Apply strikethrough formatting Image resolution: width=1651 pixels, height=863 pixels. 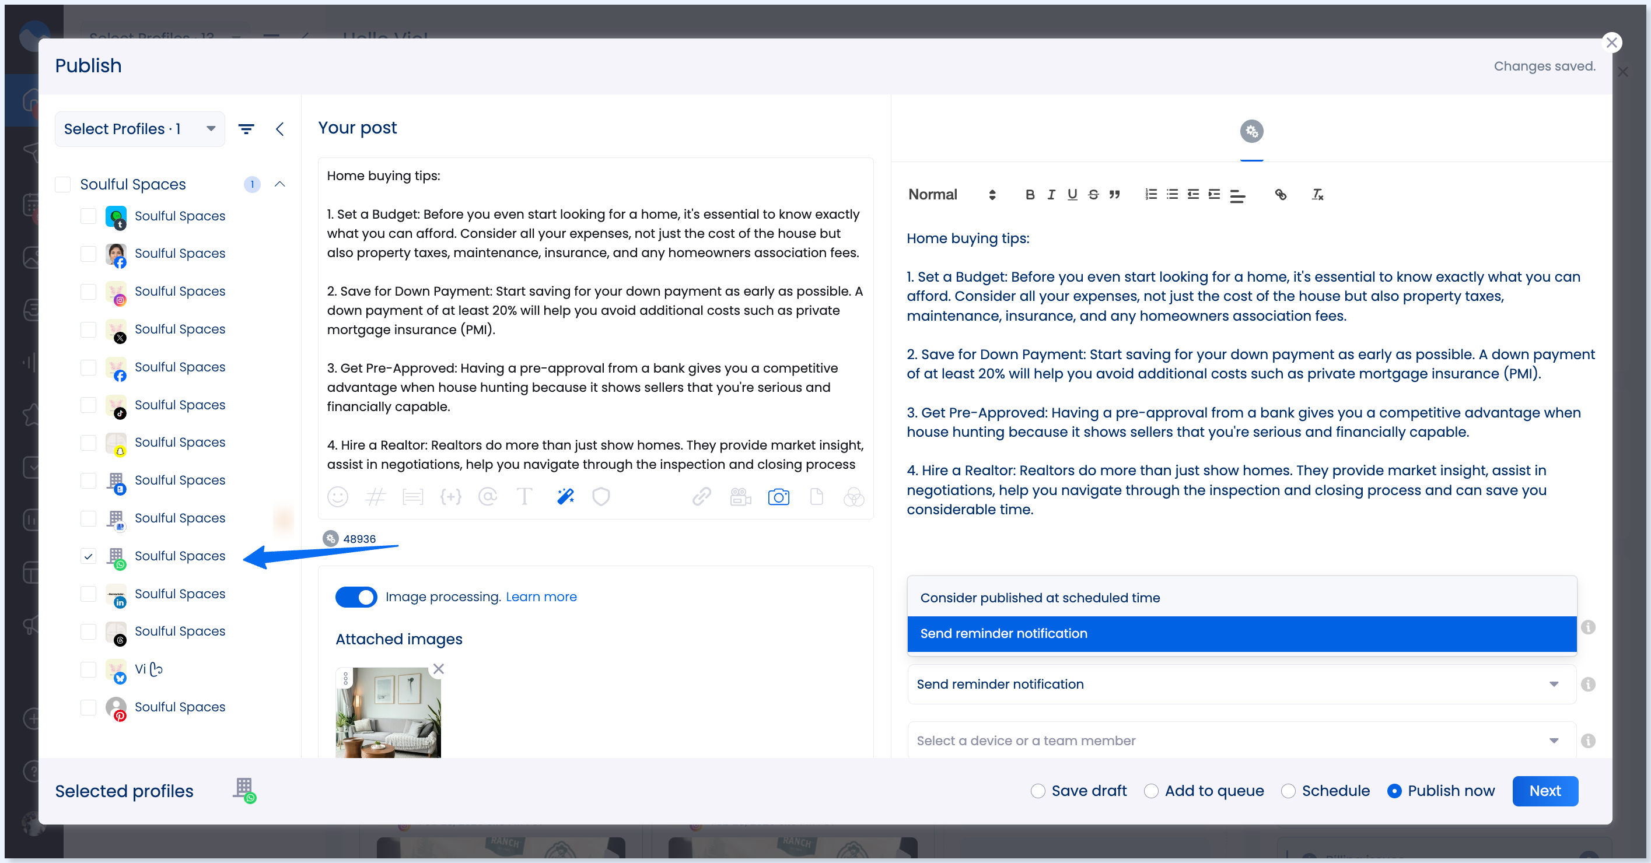pyautogui.click(x=1093, y=194)
